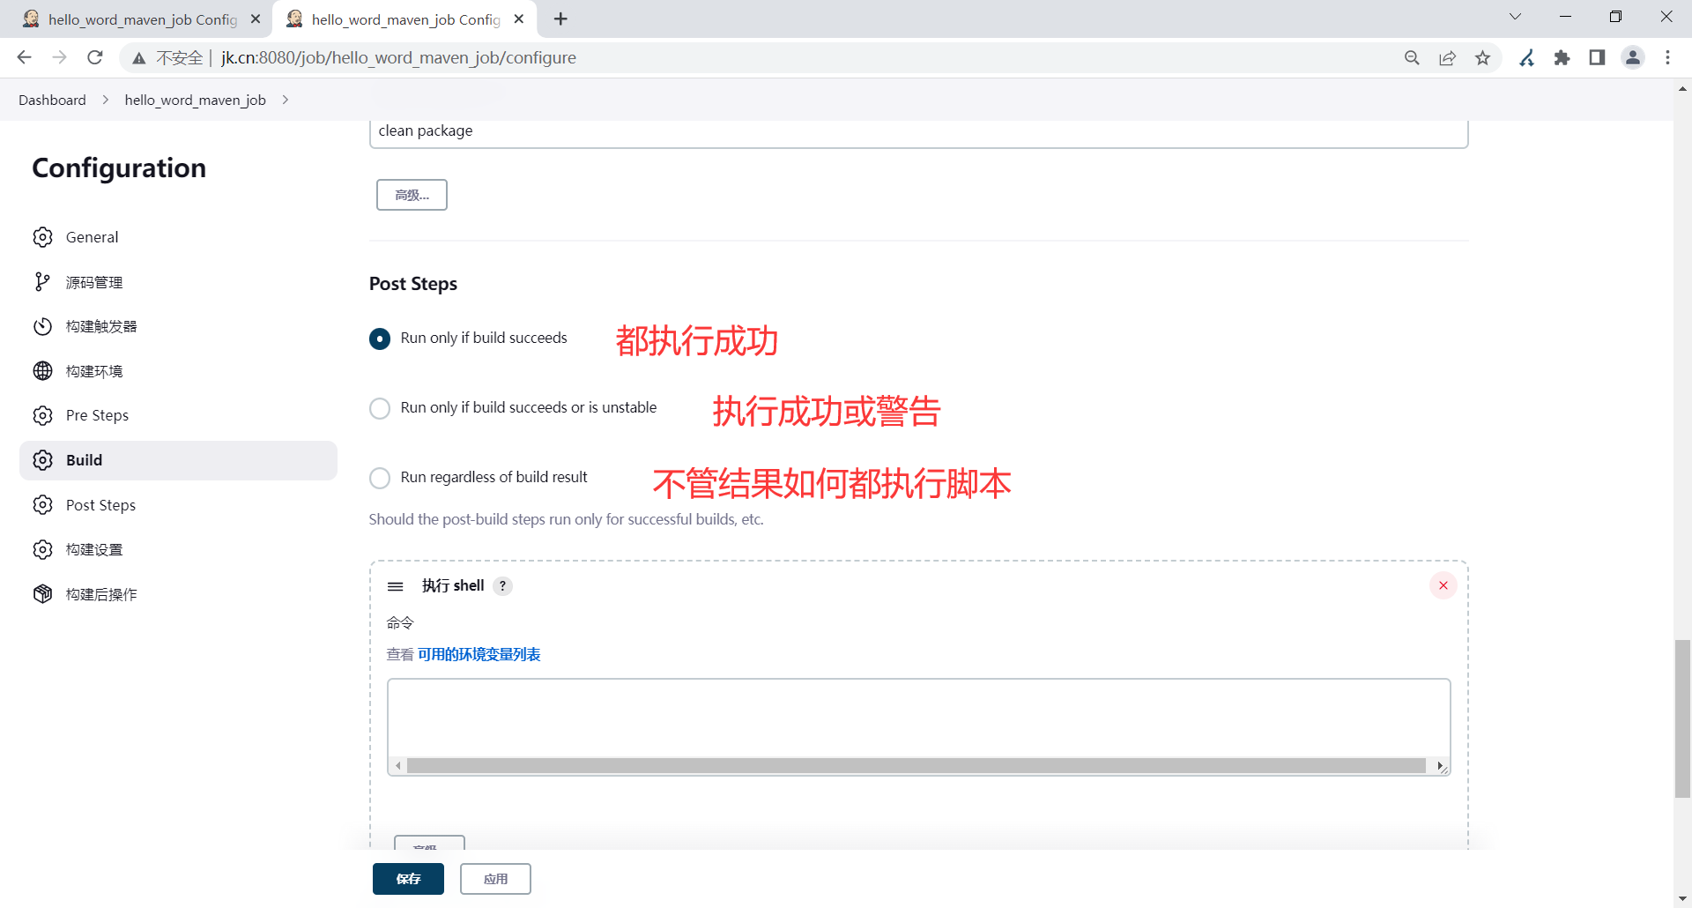
Task: Toggle the browser side panel
Action: 1597,57
